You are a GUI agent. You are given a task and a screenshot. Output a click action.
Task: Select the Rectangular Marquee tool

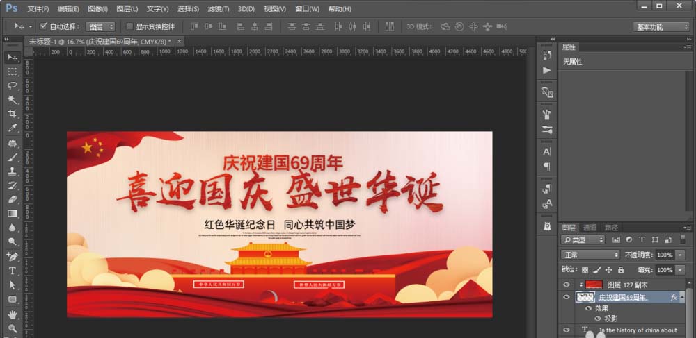point(13,71)
